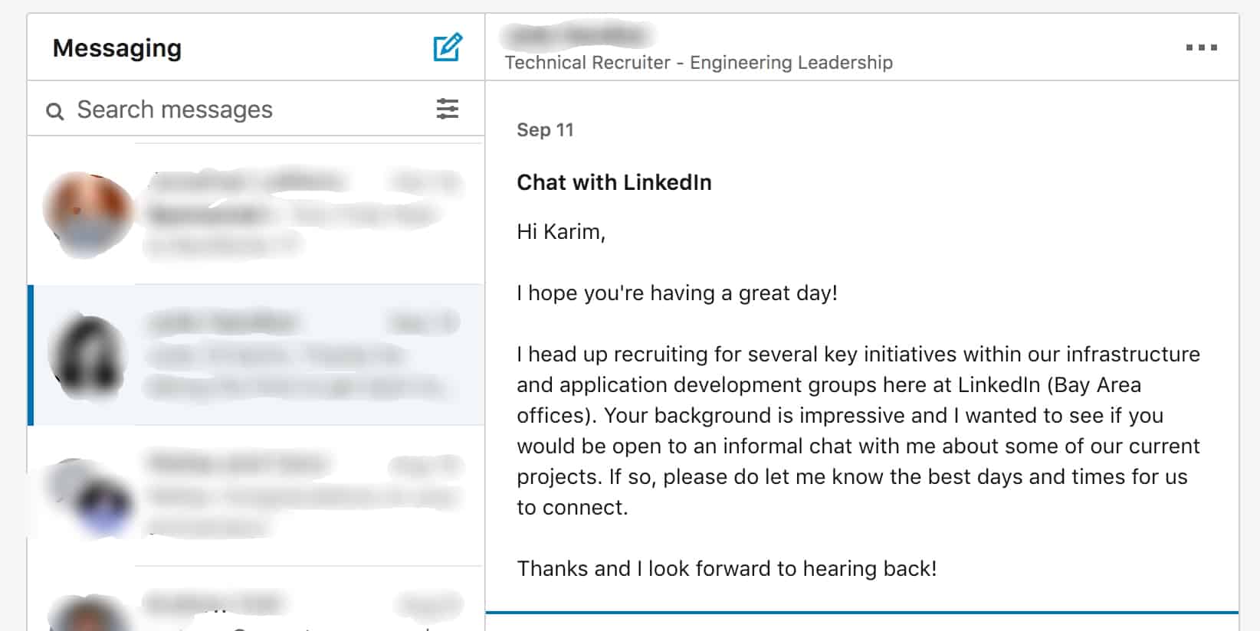Open the fourth conversation's name at list bottom
This screenshot has height=631, width=1260.
pyautogui.click(x=215, y=603)
